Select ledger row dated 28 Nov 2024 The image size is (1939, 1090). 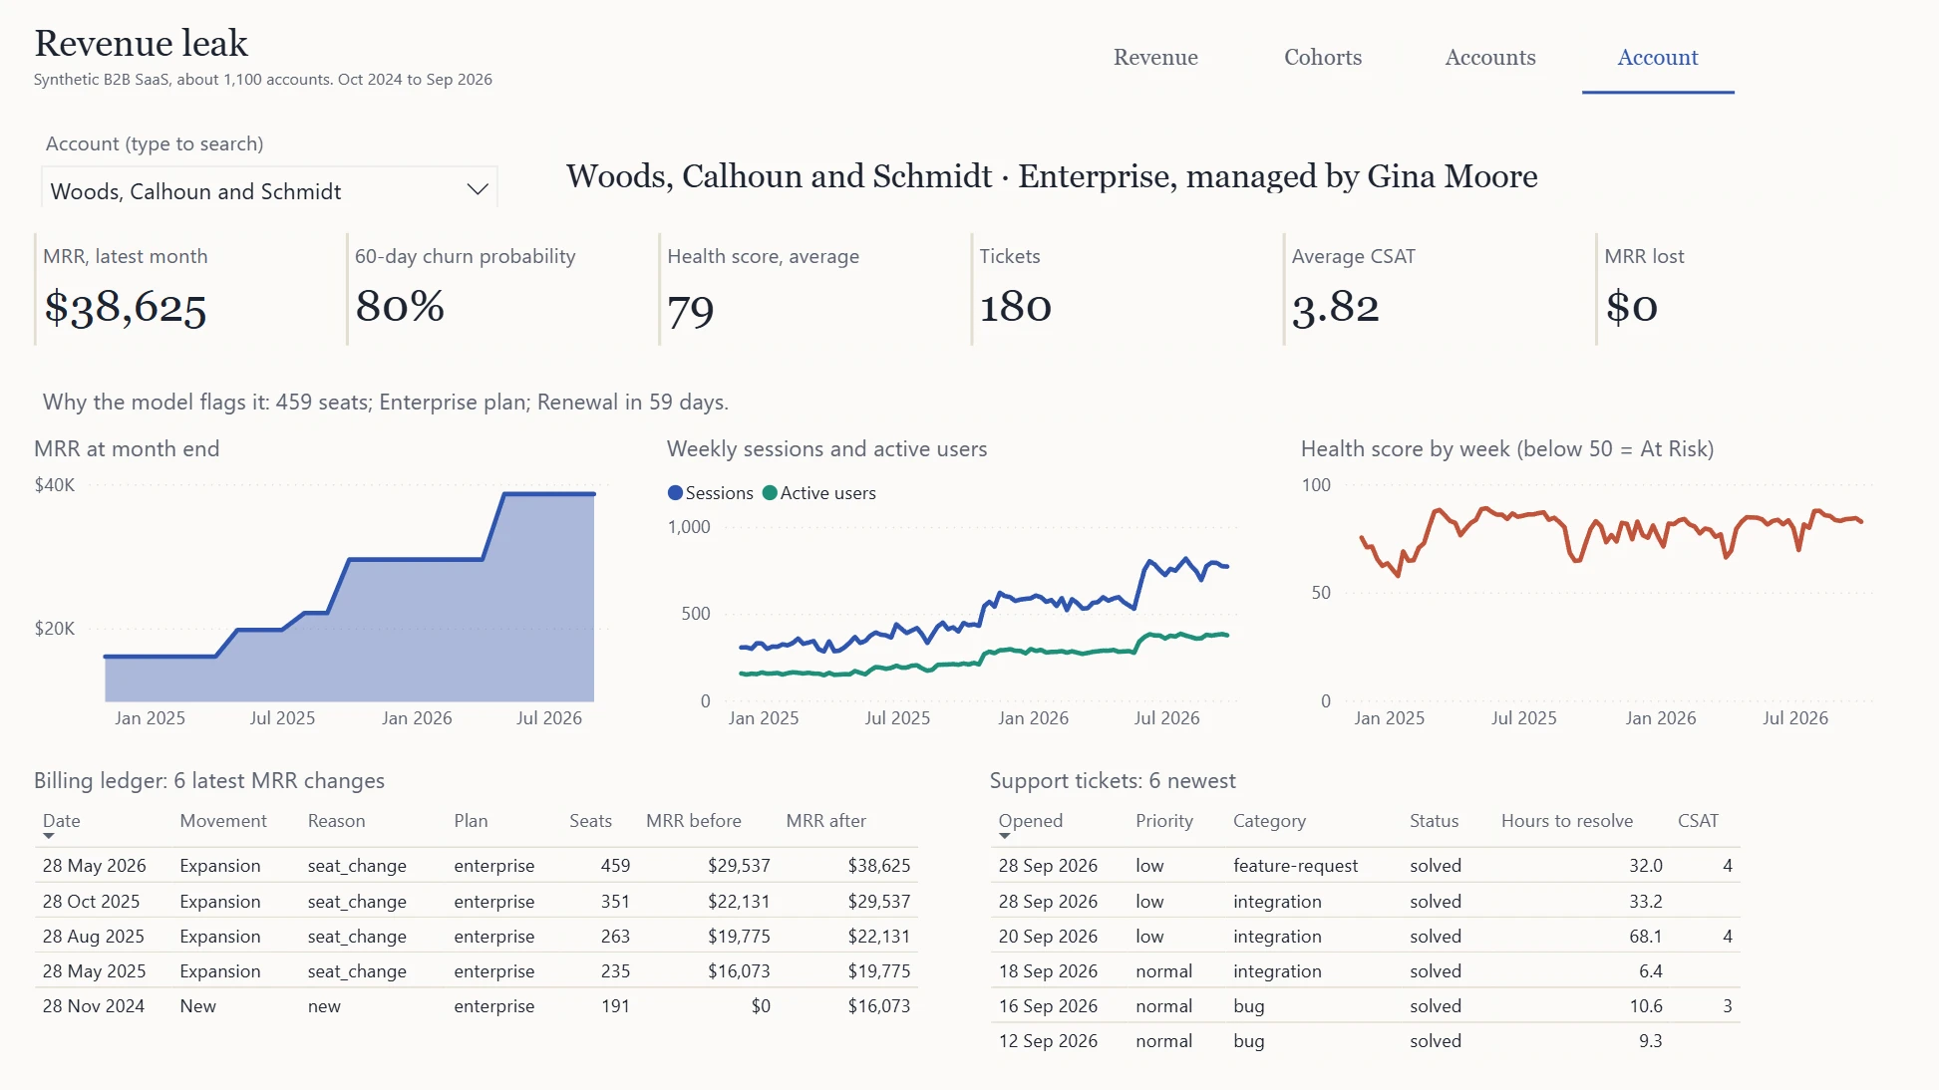point(476,1005)
